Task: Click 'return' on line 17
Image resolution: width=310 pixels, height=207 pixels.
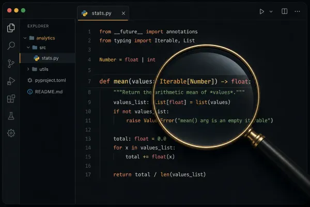Action: coord(122,174)
